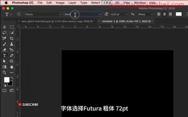This screenshot has height=117, width=188.
Task: Click the font size icon
Action: [106, 14]
